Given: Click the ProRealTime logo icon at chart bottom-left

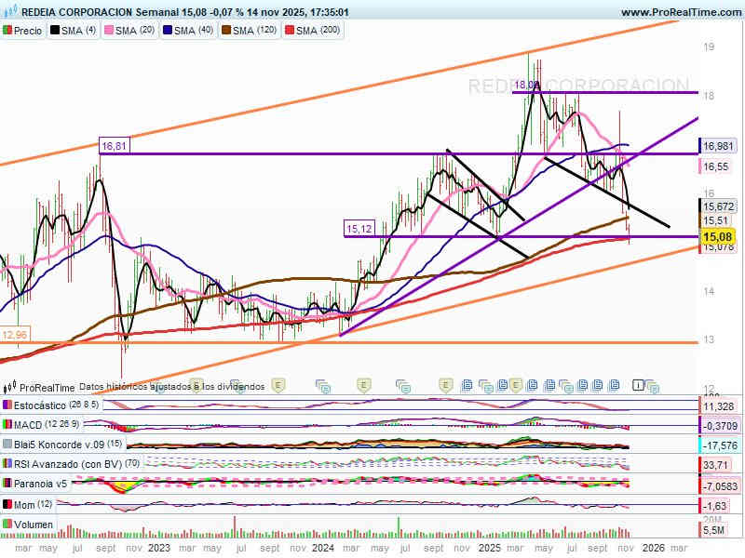Looking at the screenshot, I should pyautogui.click(x=11, y=386).
